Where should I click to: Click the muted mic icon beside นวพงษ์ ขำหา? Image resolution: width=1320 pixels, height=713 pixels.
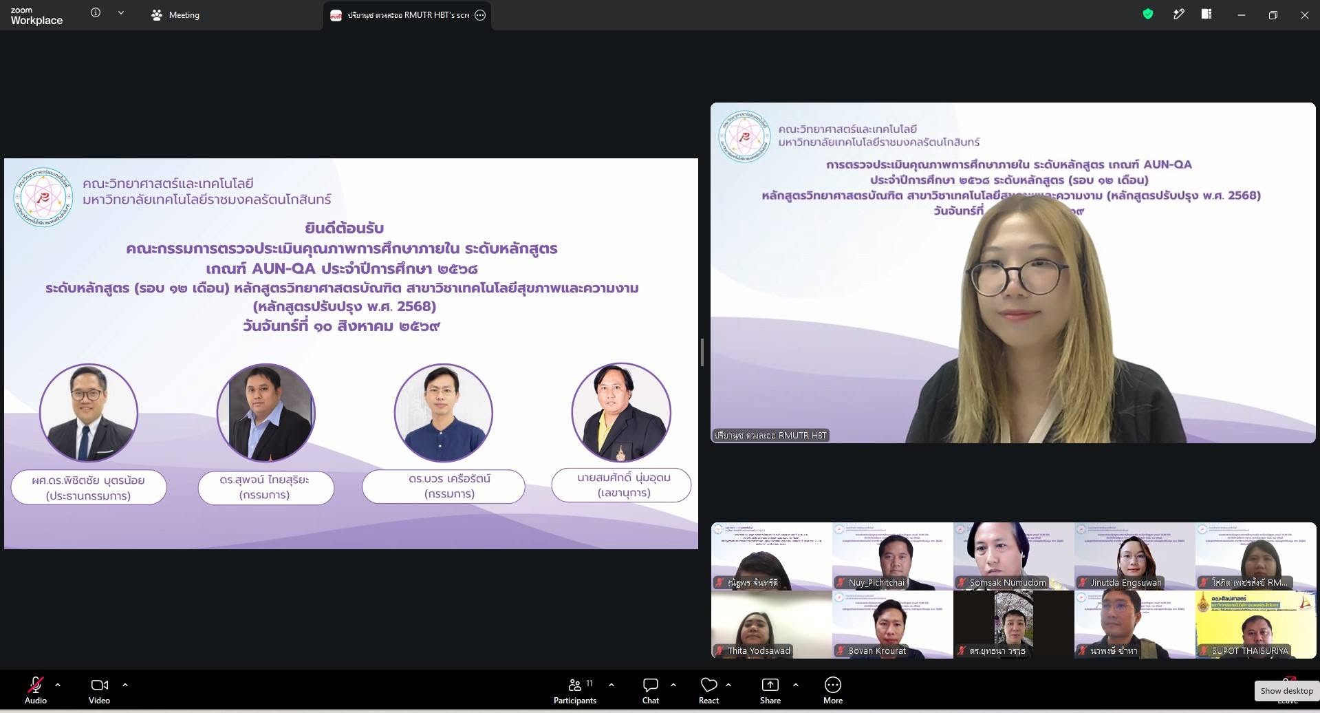pyautogui.click(x=1083, y=650)
